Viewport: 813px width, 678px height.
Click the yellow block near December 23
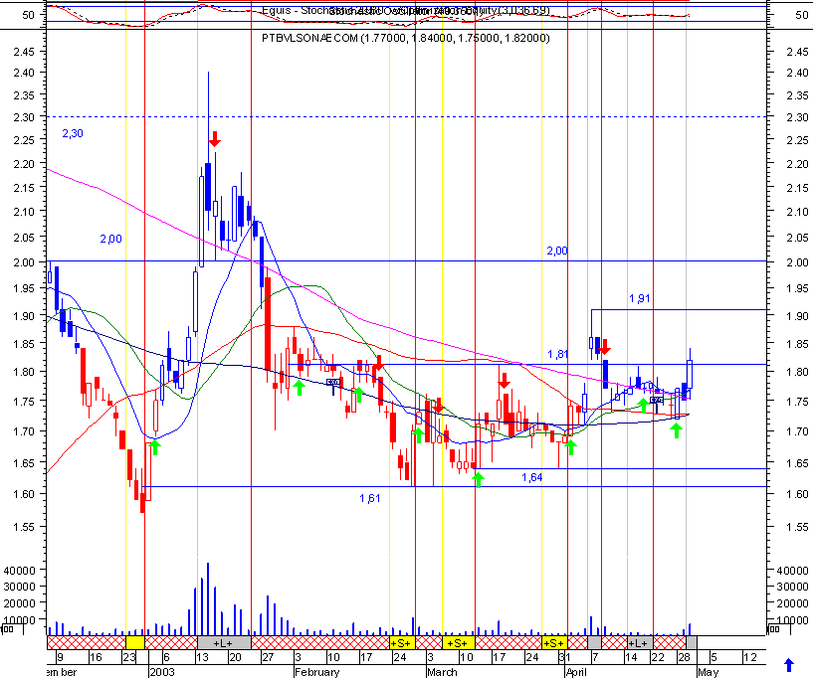(x=134, y=643)
